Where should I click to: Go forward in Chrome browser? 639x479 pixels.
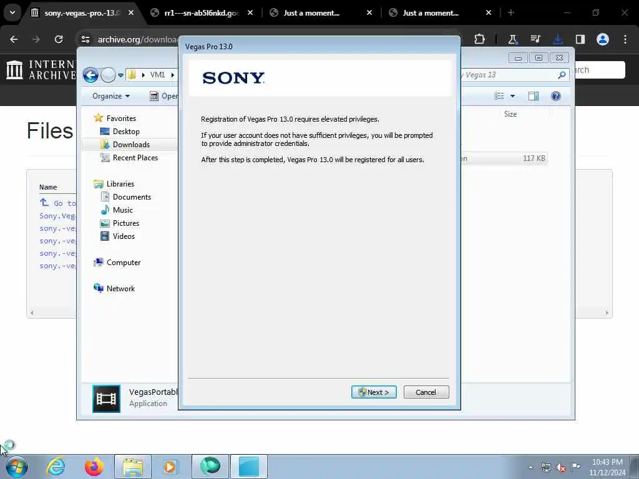point(36,39)
